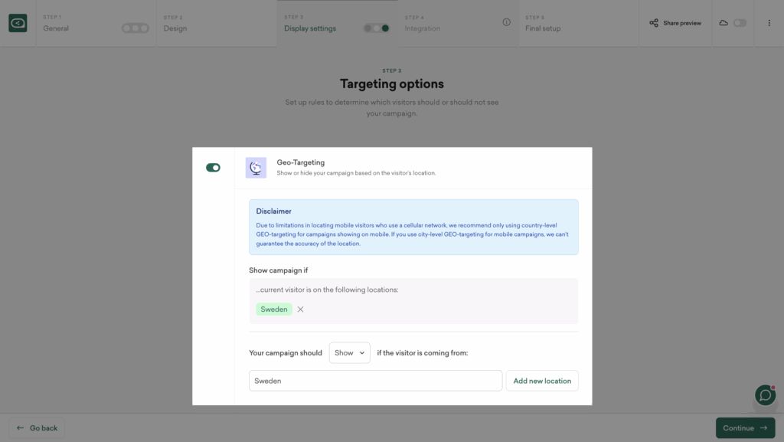This screenshot has width=784, height=442.
Task: Open the three-dot more options menu
Action: [x=769, y=23]
